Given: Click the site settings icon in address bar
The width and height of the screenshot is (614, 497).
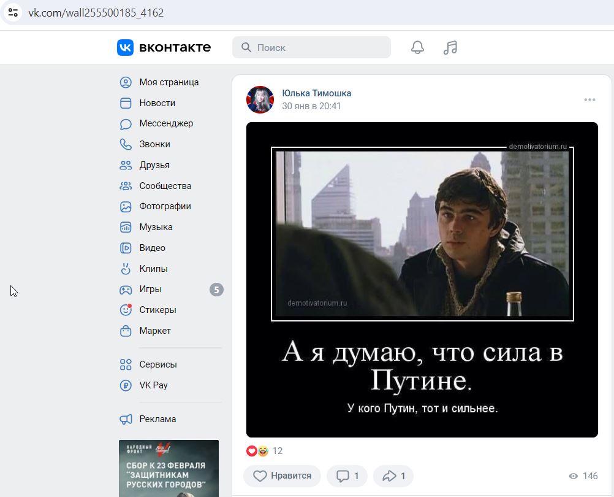Looking at the screenshot, I should [13, 12].
